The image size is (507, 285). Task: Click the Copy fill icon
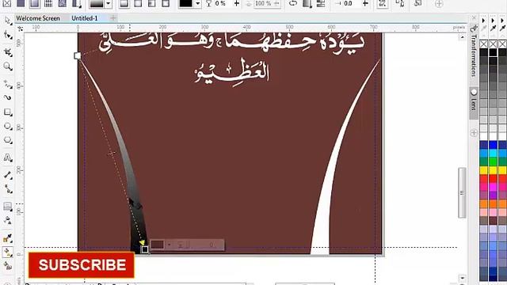coord(400,3)
